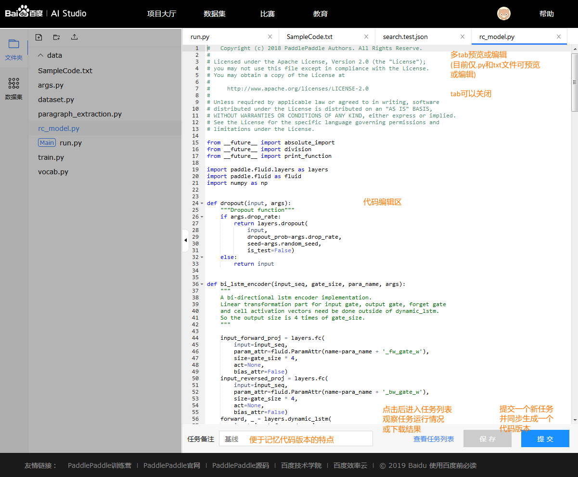Open the user avatar in the header
The image size is (578, 477).
pyautogui.click(x=504, y=13)
